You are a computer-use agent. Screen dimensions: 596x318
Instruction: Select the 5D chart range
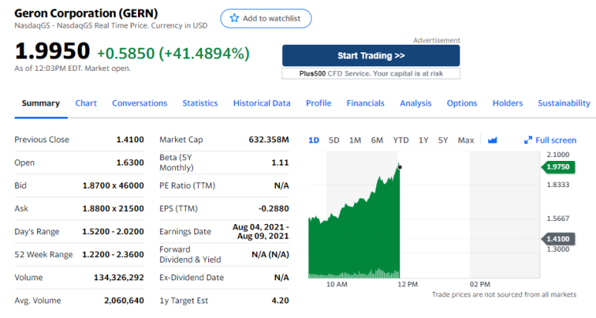334,140
